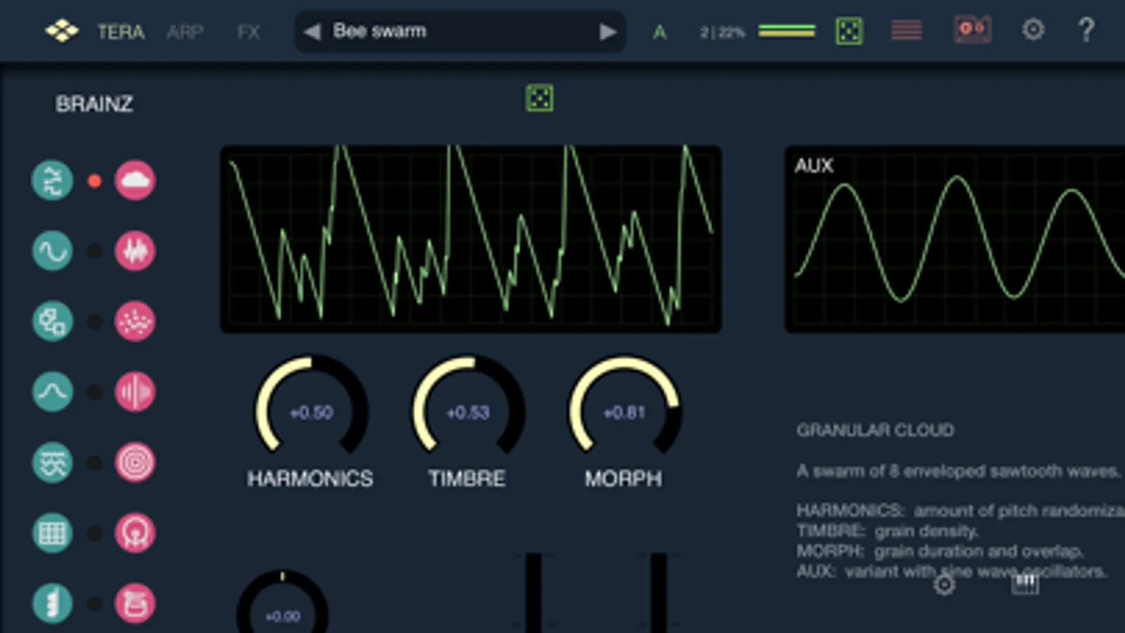Select the teal linked shapes engine icon
This screenshot has height=633, width=1125.
click(53, 321)
